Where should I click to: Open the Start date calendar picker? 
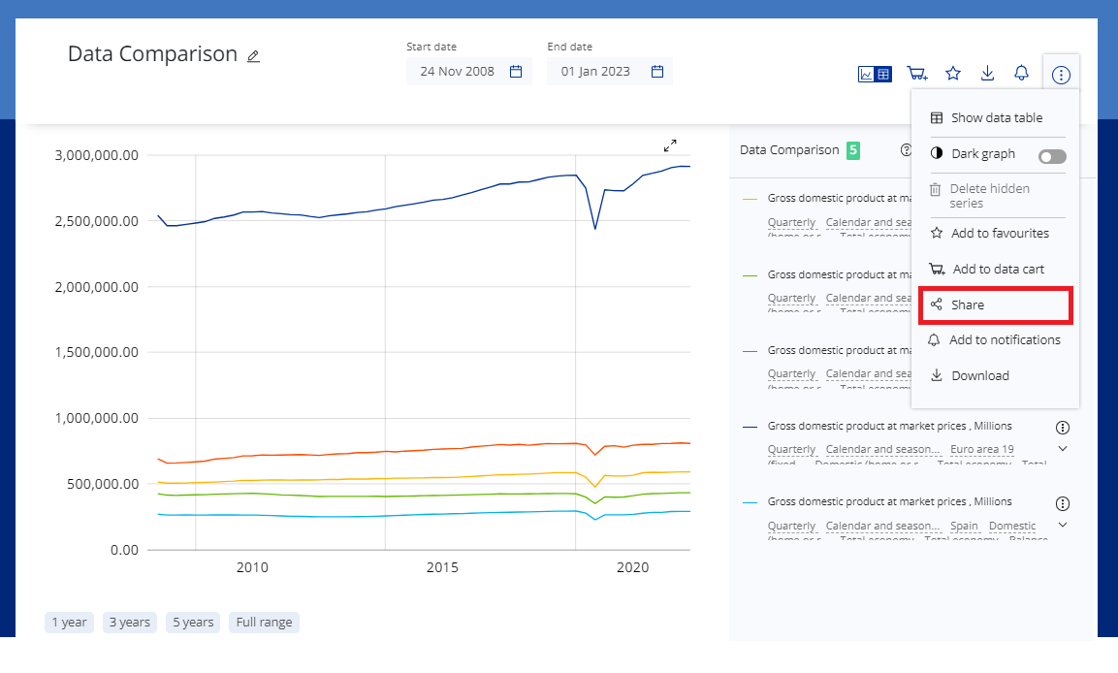516,72
